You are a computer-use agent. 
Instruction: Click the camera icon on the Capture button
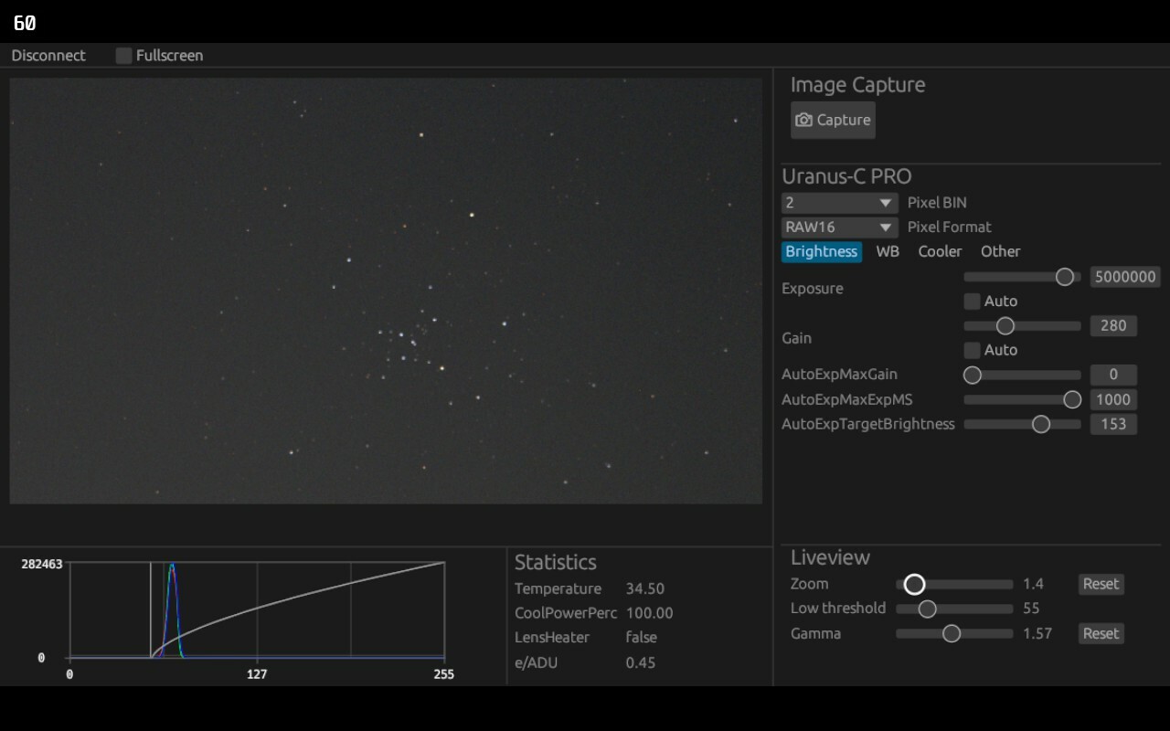(803, 120)
